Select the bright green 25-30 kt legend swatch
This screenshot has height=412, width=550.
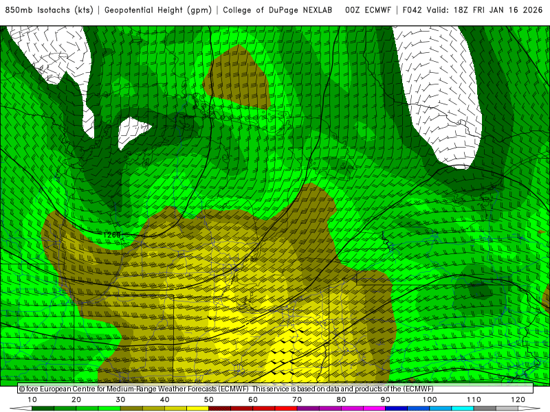[109, 409]
